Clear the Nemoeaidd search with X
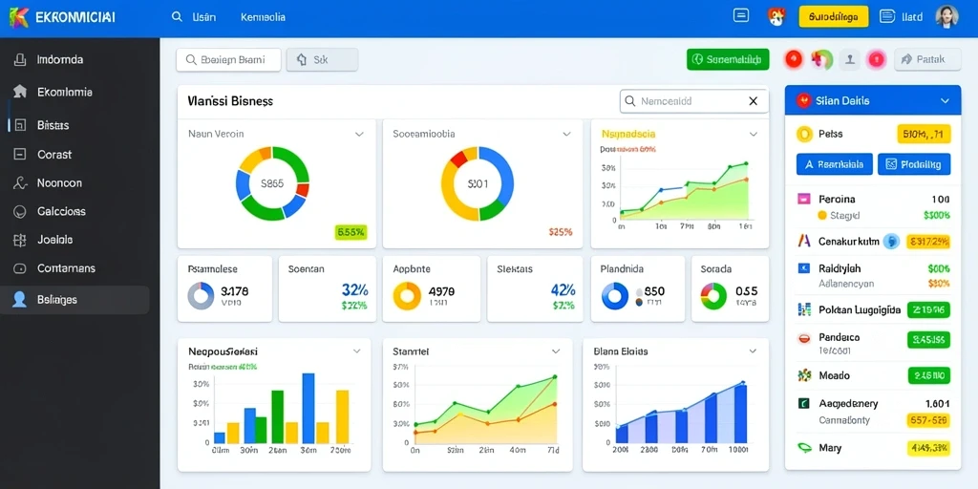 tap(753, 101)
